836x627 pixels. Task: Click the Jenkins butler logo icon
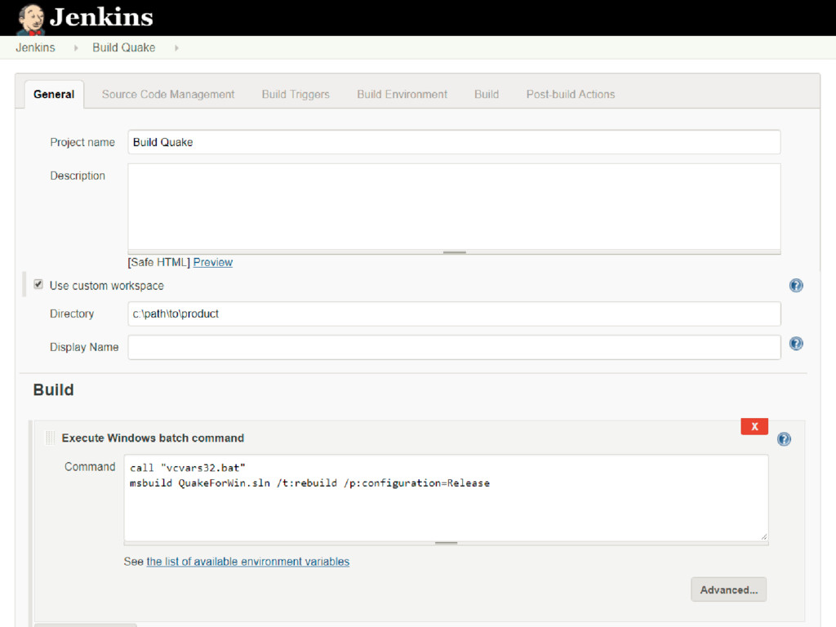pos(30,20)
